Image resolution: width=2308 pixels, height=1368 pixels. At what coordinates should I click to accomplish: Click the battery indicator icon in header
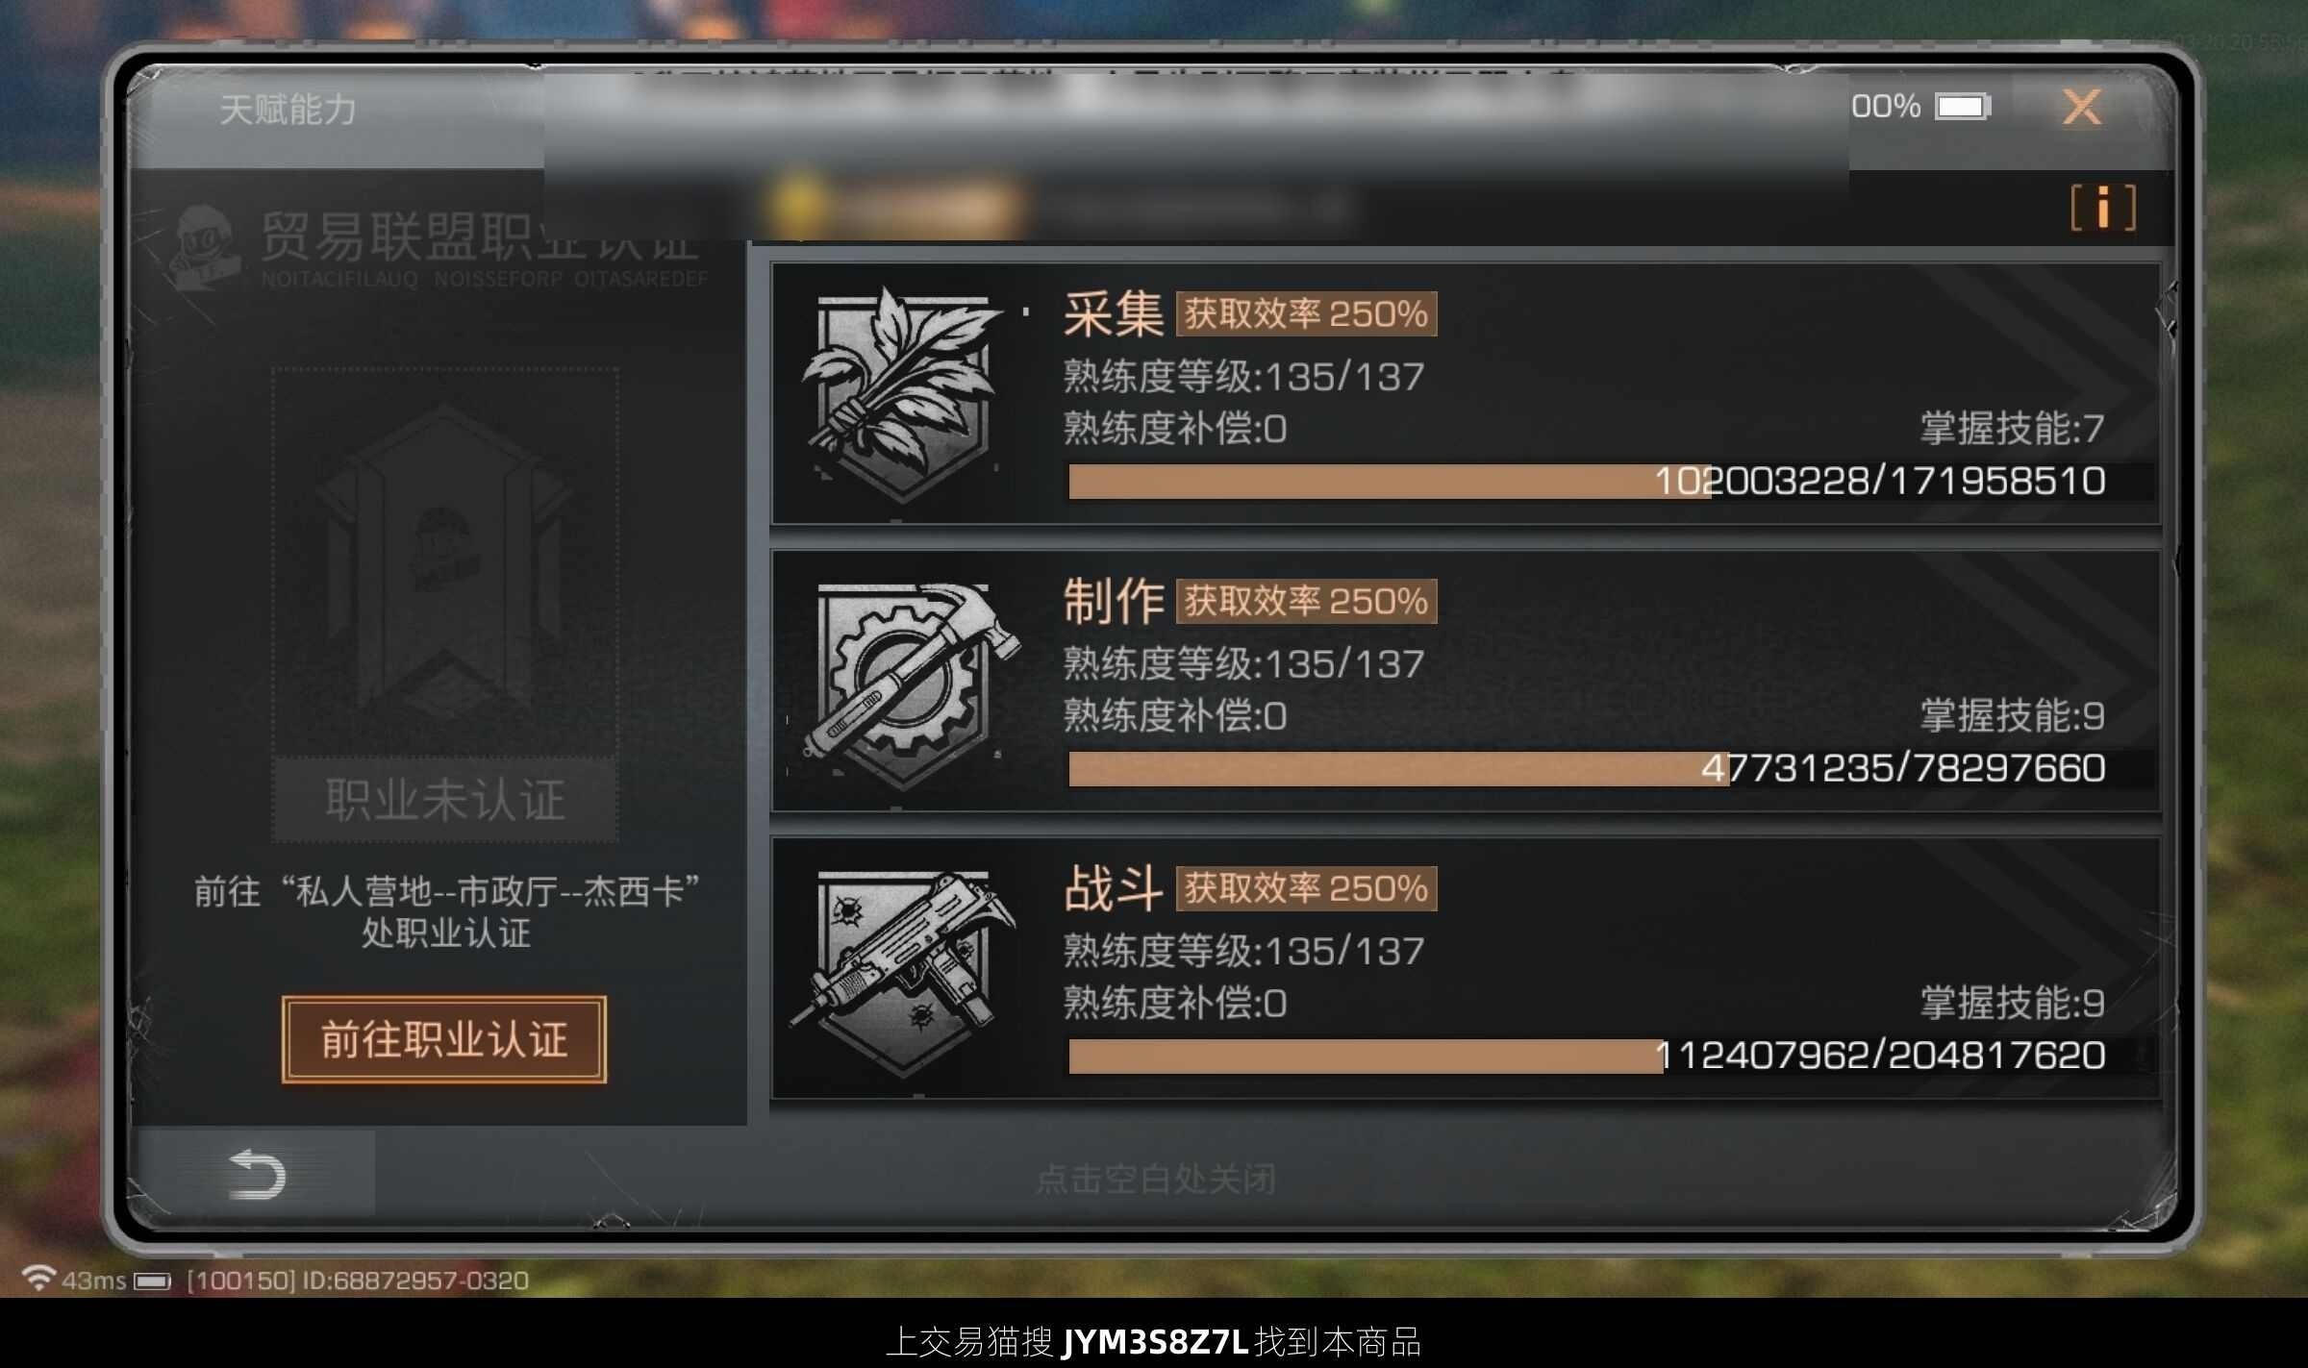1963,107
